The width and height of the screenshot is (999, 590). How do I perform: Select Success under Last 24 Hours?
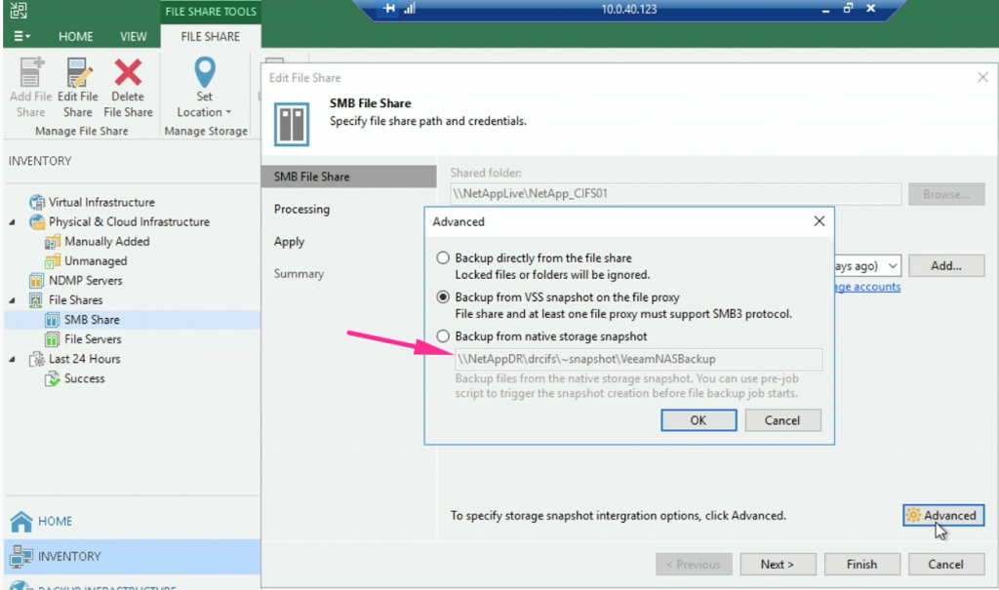click(x=84, y=378)
